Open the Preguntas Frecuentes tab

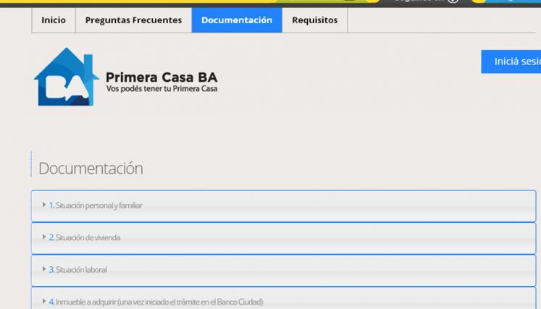133,20
